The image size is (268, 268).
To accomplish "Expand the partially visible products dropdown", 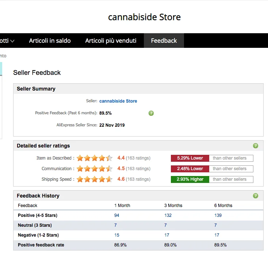I will tap(7, 41).
